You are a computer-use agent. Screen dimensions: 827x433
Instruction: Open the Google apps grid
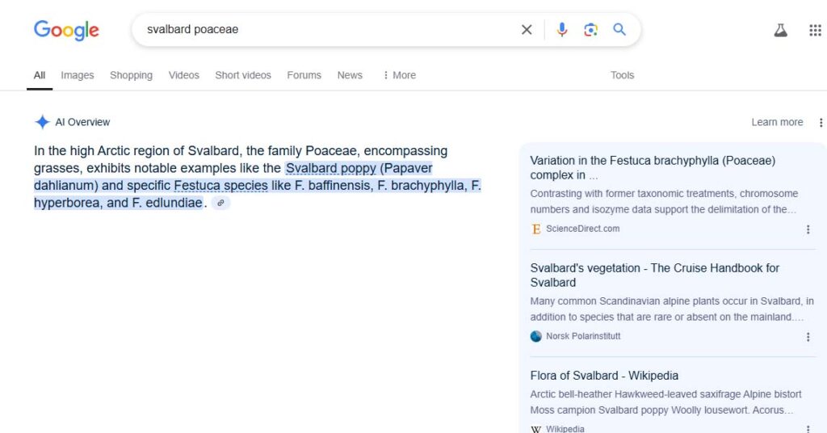click(x=815, y=31)
